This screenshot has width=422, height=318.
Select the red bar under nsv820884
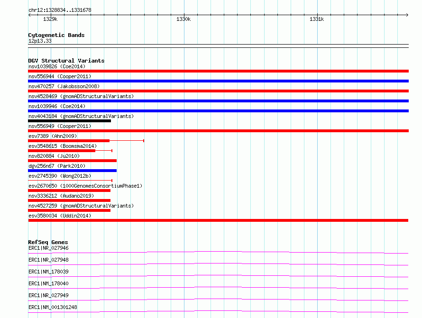[x=72, y=161]
